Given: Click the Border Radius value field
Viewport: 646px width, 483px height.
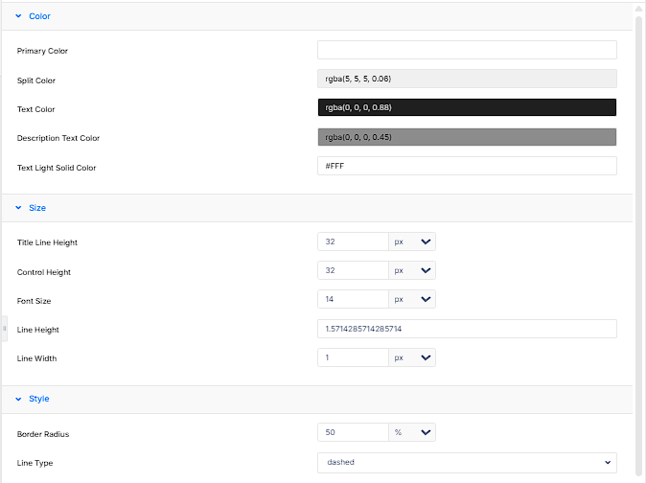Looking at the screenshot, I should coord(353,432).
